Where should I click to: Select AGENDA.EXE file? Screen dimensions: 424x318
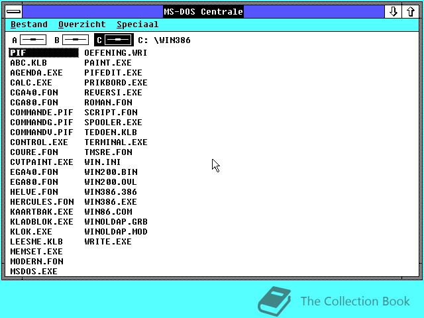[x=36, y=73]
